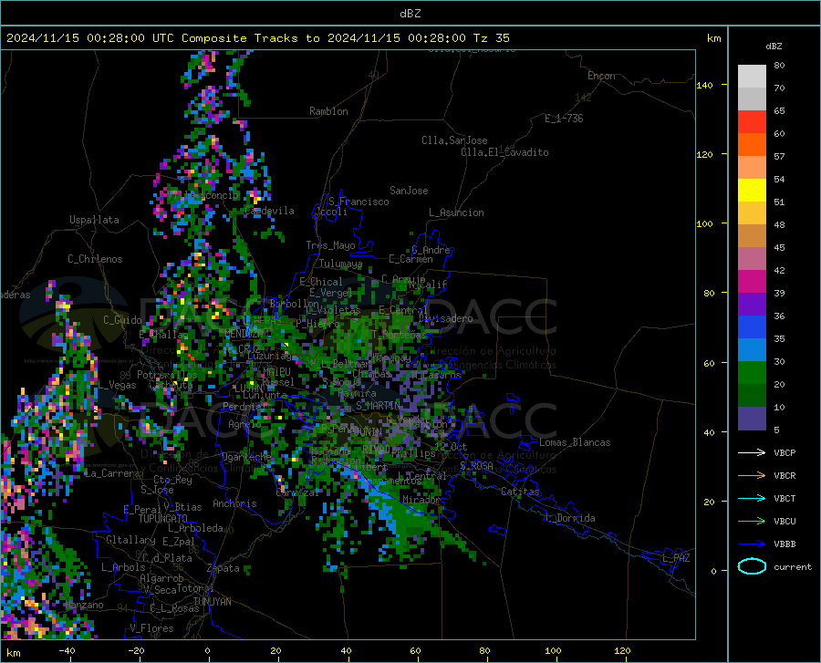Click the Clla.El_Cavadito label
Image resolution: width=821 pixels, height=663 pixels.
tap(504, 152)
